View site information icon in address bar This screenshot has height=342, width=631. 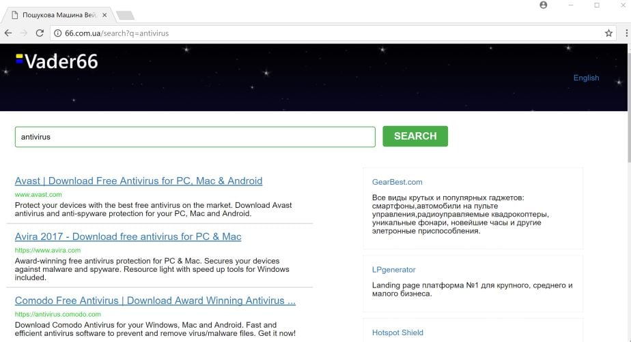click(x=58, y=33)
